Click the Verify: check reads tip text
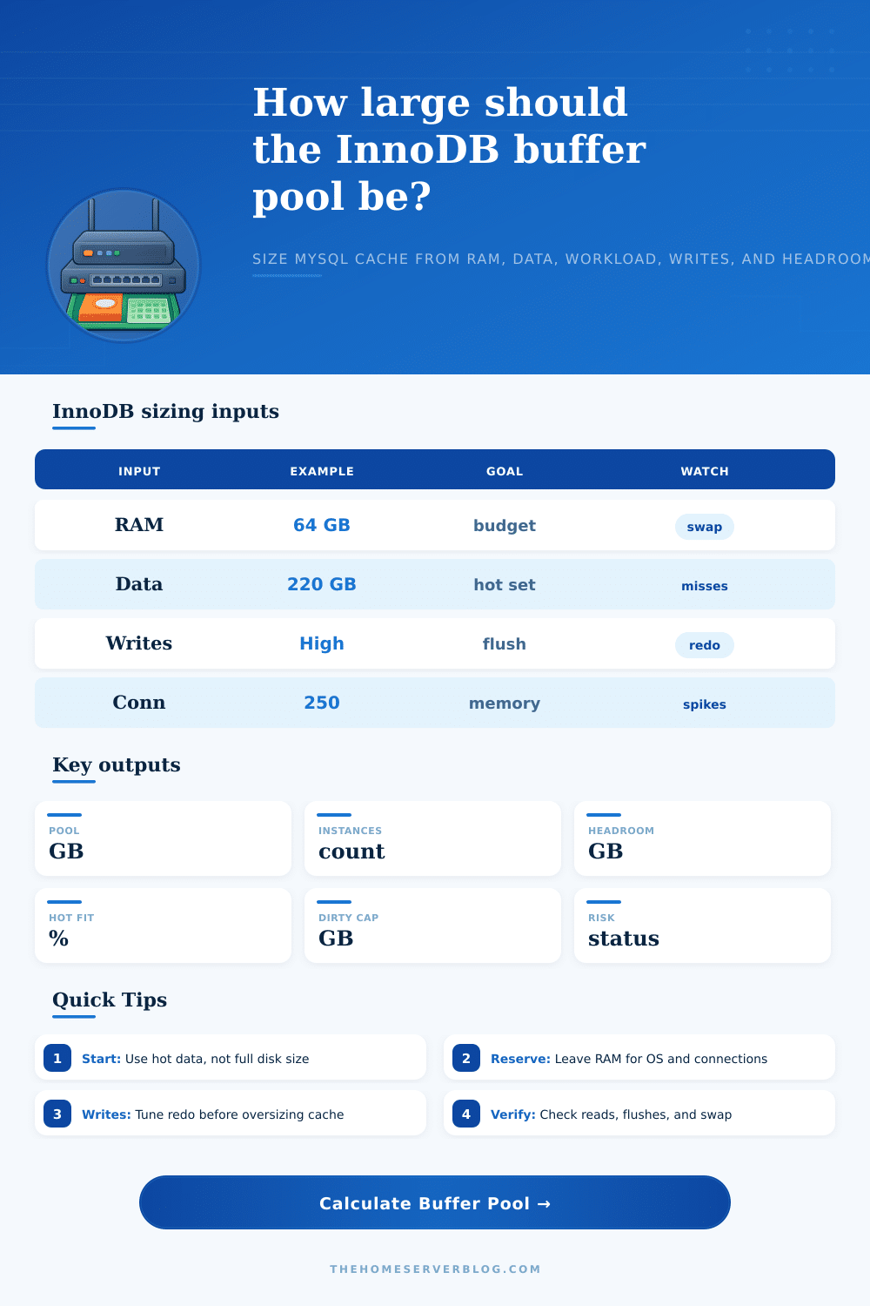870x1306 pixels. [x=612, y=1114]
